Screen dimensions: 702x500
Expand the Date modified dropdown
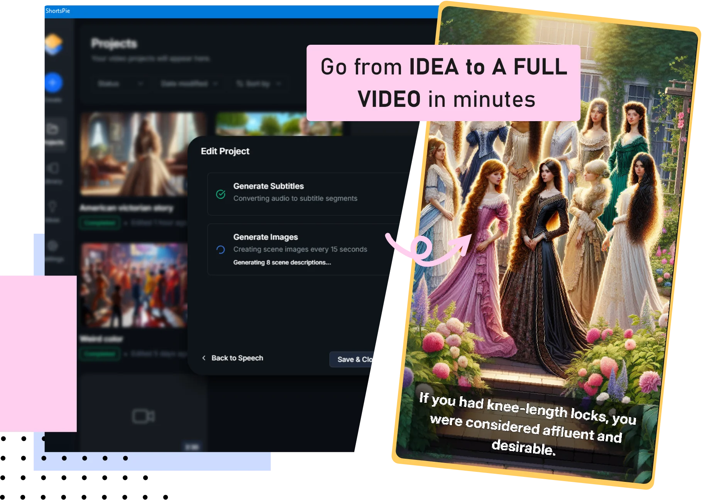189,84
